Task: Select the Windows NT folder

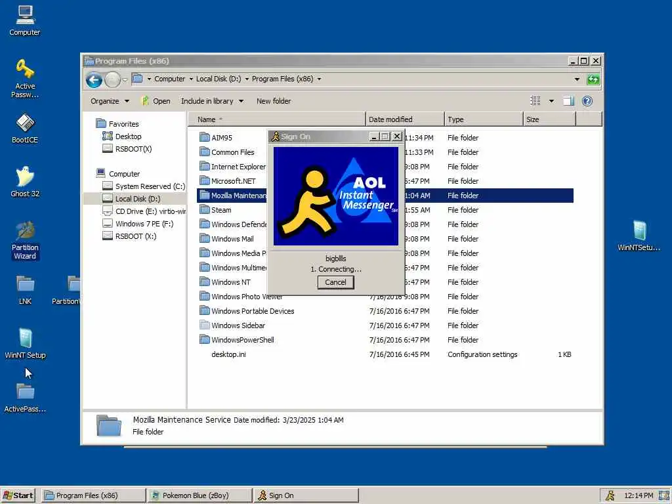Action: click(x=231, y=282)
